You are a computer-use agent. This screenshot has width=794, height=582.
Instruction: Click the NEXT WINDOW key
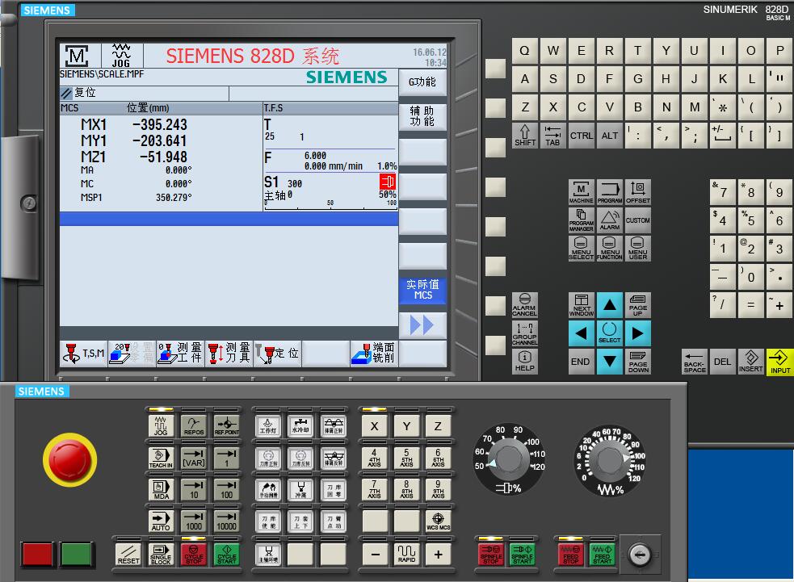(581, 305)
